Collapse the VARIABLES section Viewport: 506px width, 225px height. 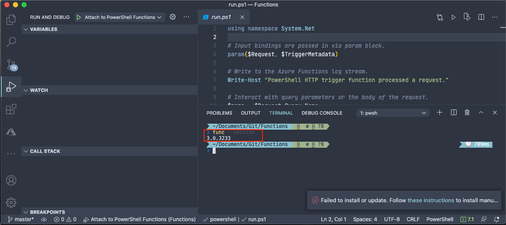point(110,29)
